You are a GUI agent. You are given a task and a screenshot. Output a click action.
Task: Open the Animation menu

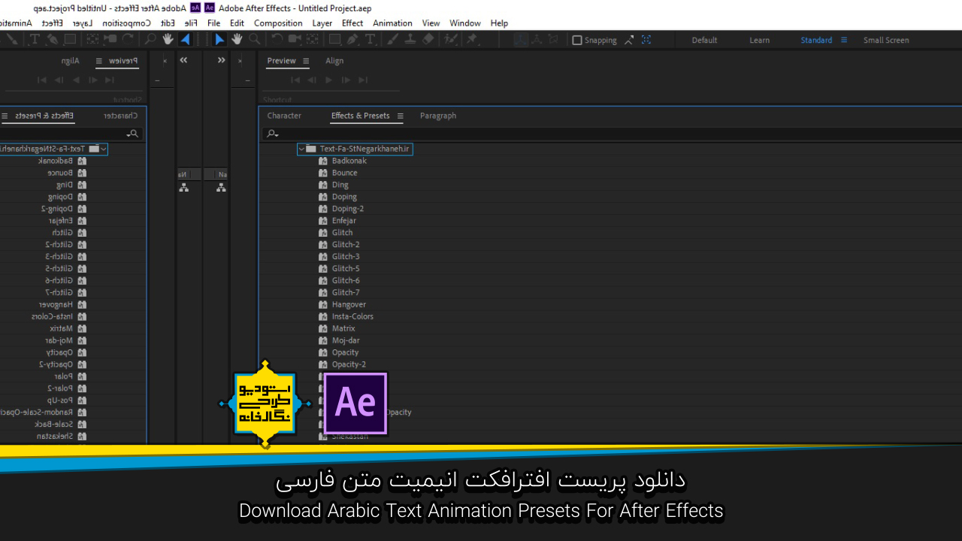pos(392,23)
